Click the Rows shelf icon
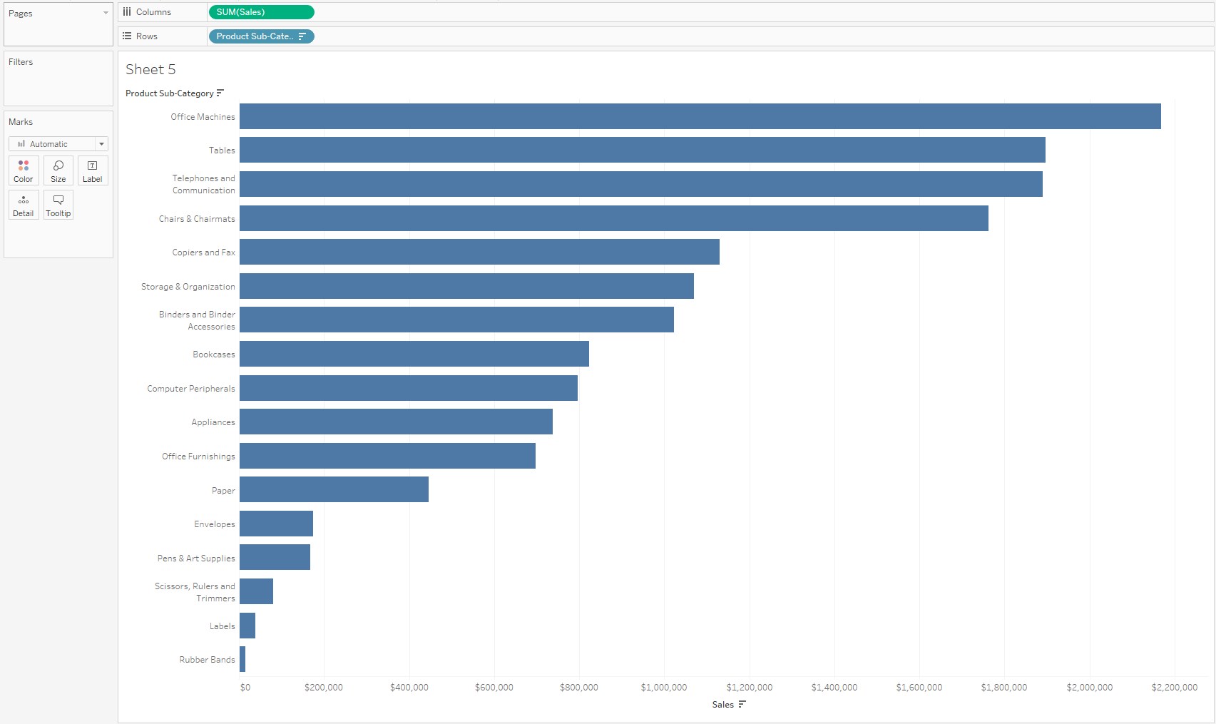 pos(127,36)
